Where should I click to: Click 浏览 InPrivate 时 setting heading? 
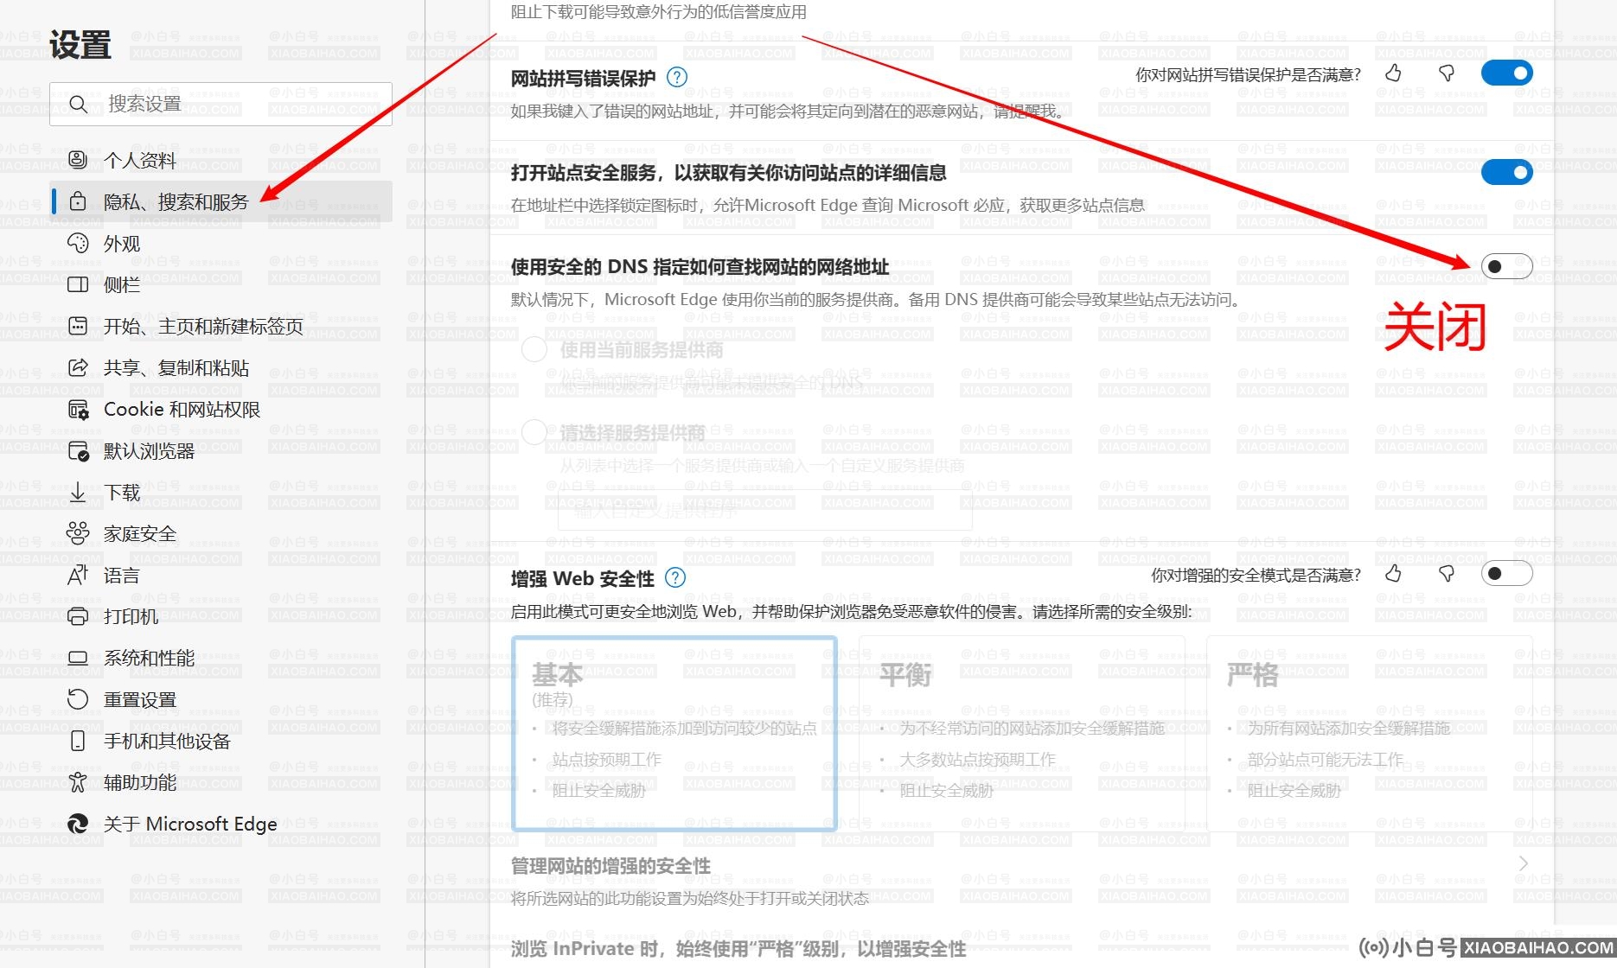coord(738,949)
